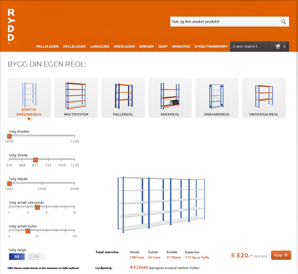Open the shopping cart icon
Image resolution: width=298 pixels, height=274 pixels.
pyautogui.click(x=278, y=47)
